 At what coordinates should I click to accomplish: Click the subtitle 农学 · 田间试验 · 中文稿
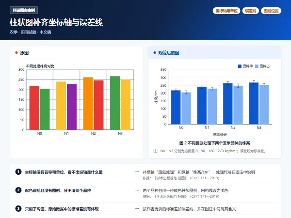click(x=30, y=32)
